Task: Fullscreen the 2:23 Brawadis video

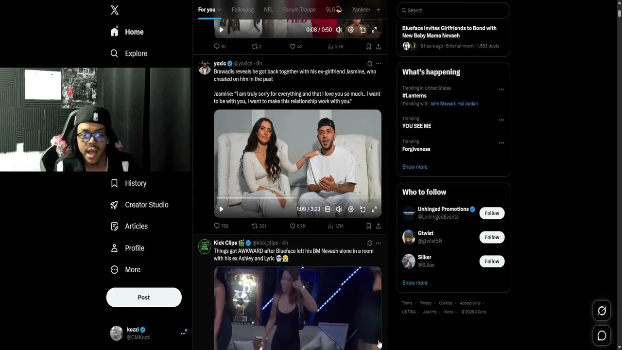Action: click(374, 209)
